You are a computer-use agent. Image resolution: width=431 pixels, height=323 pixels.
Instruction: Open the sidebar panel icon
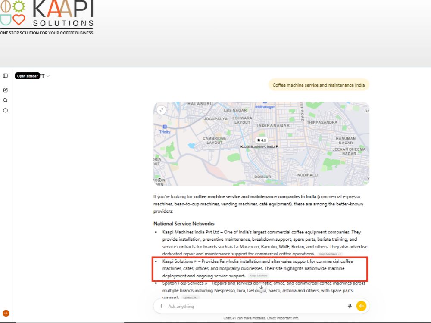tap(6, 75)
